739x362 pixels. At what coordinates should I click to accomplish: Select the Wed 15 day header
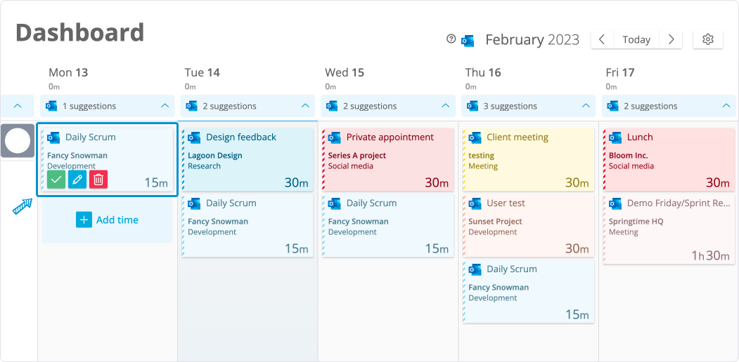click(x=345, y=72)
